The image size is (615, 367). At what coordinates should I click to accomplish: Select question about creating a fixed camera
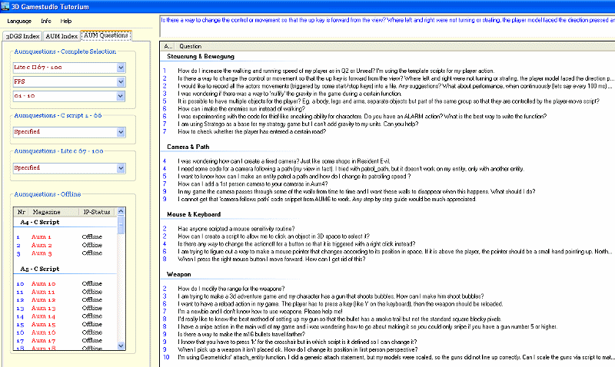[x=284, y=161]
